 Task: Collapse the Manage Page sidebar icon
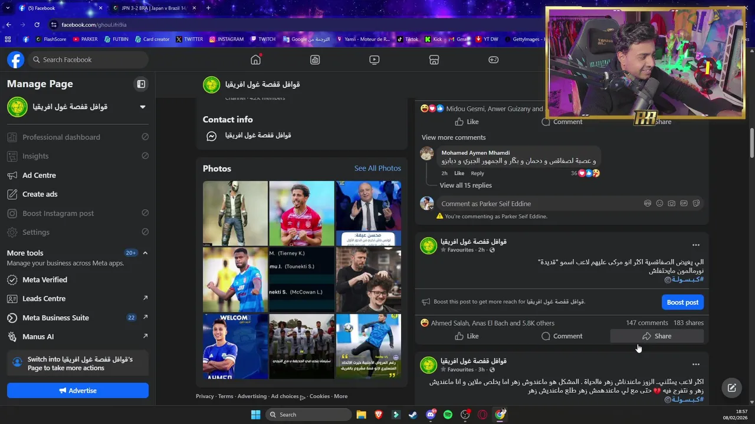coord(141,84)
